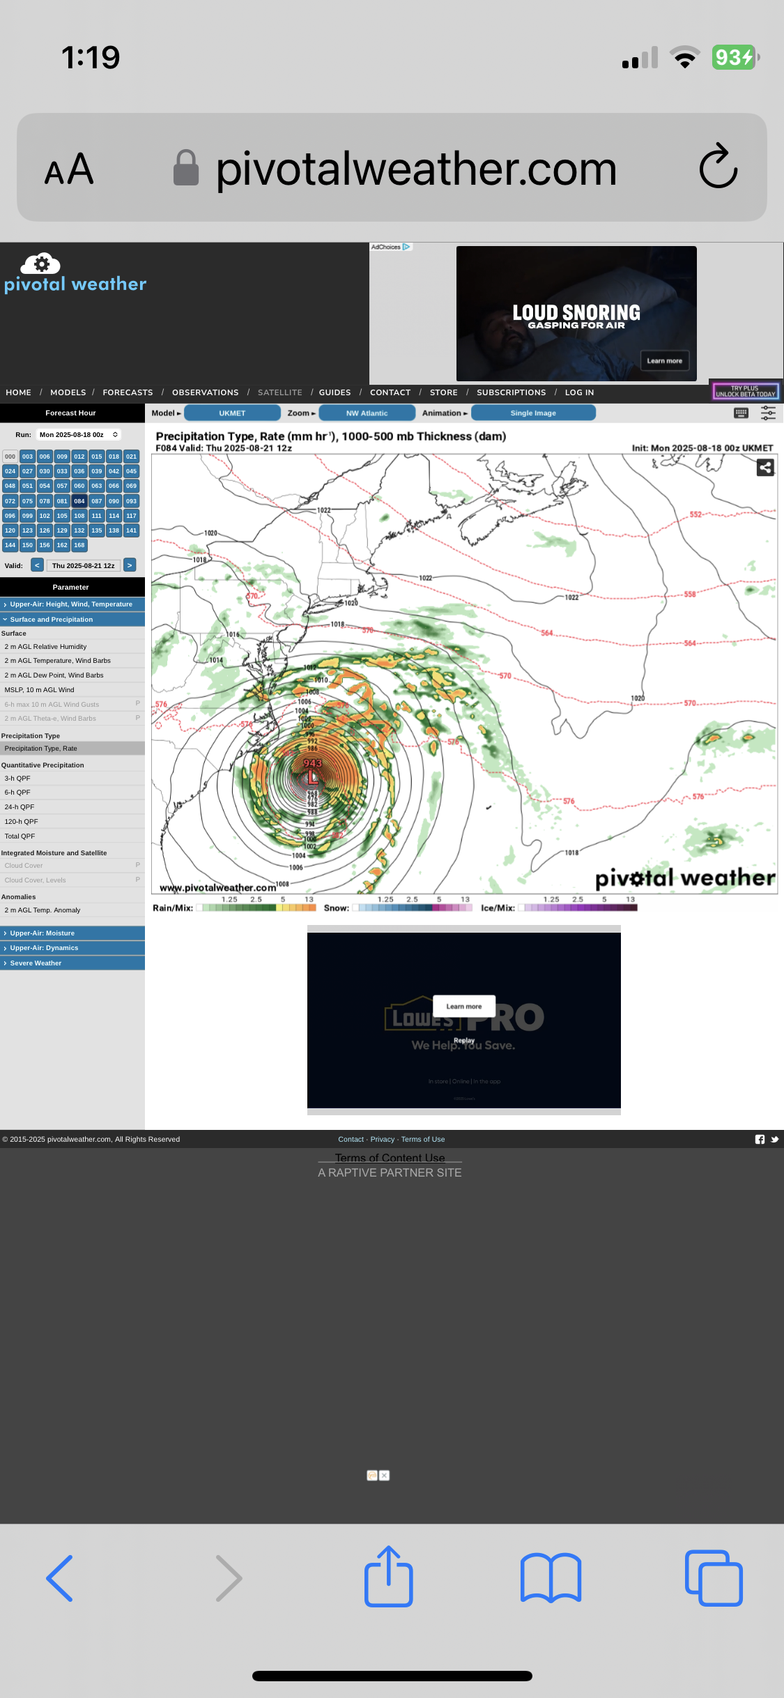Screen dimensions: 784x1698
Task: Open the NW Atlantic zoom dropdown
Action: point(367,413)
